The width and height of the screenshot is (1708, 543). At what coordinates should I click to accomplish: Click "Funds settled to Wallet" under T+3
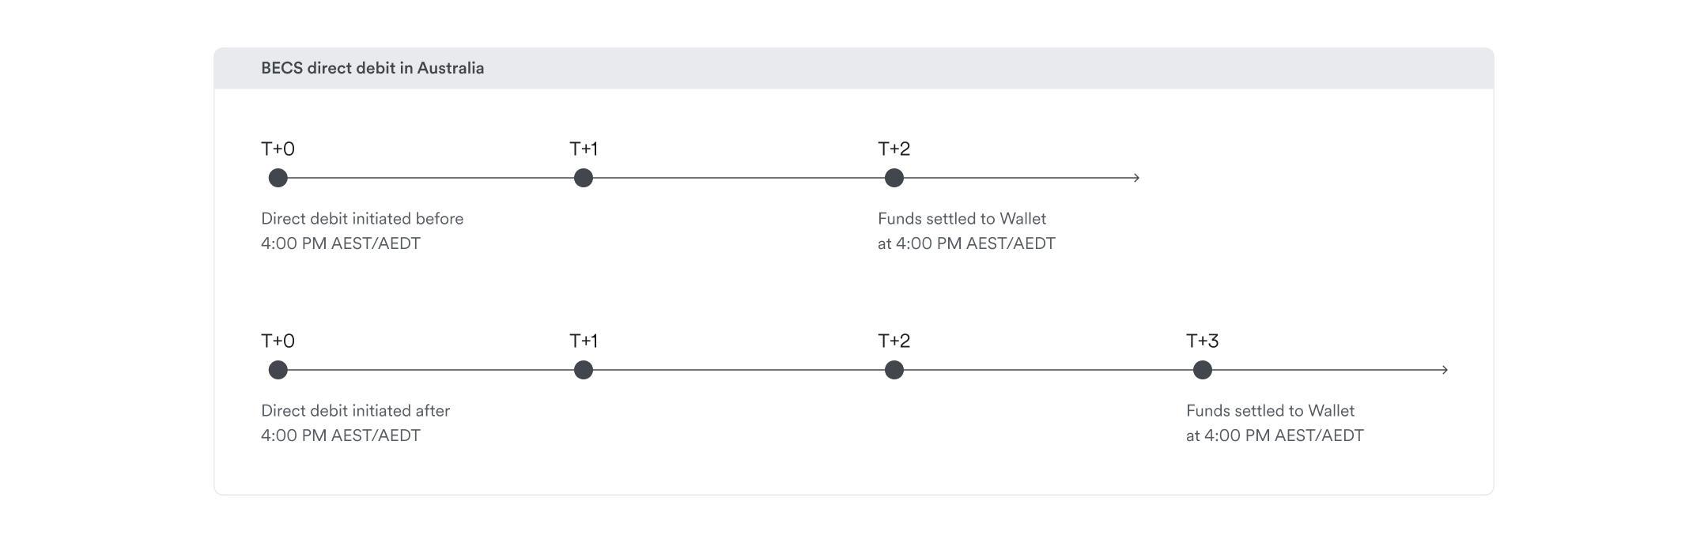tap(1270, 411)
